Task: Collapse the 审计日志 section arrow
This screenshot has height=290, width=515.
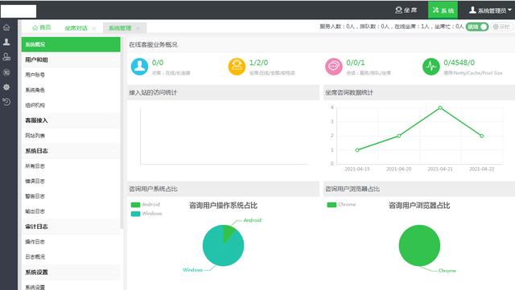Action: (x=114, y=227)
